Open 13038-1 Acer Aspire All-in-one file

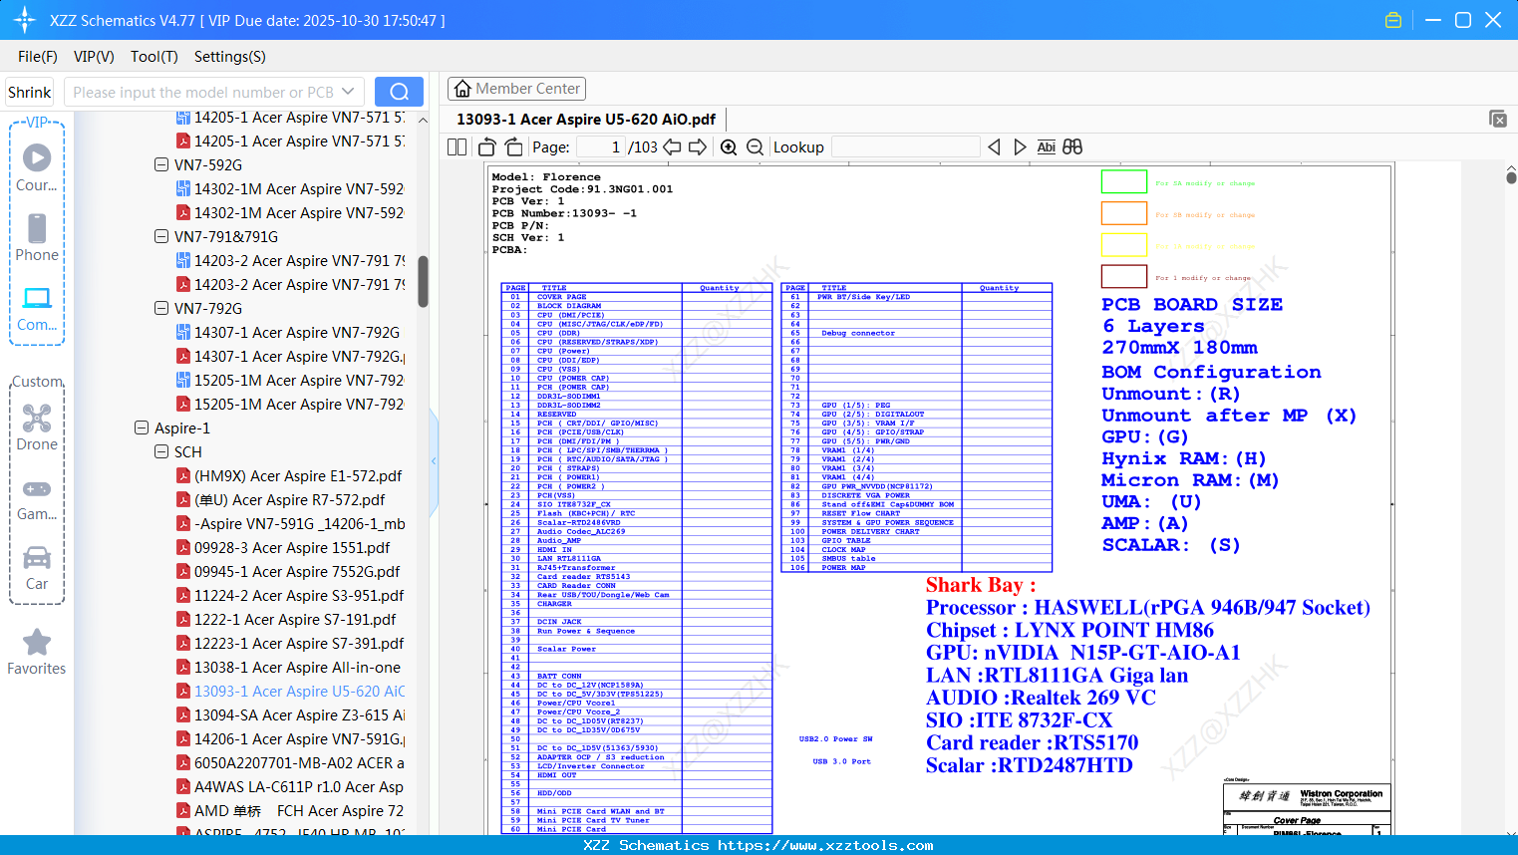coord(297,667)
